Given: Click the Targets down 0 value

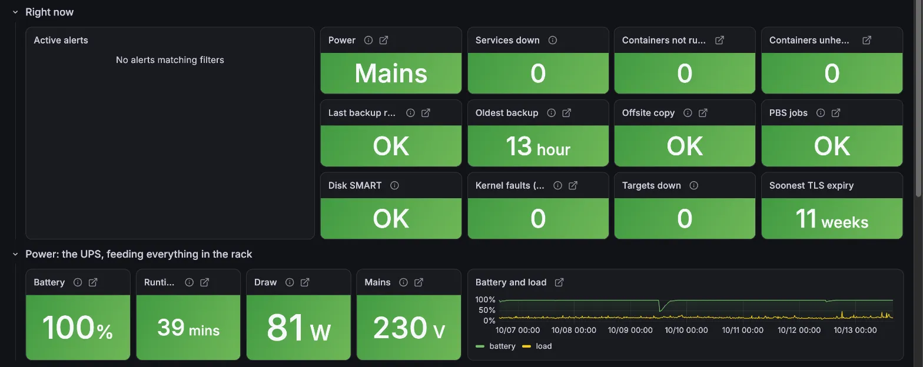Looking at the screenshot, I should 685,219.
